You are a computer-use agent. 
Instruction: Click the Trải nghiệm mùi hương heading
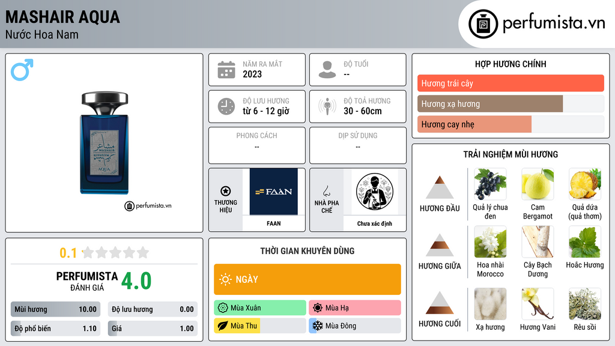(510, 154)
